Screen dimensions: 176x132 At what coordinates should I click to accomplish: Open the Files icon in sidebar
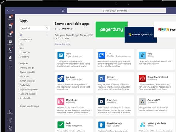point(10,59)
